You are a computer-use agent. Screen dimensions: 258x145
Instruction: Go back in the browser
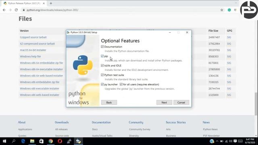tap(4, 10)
